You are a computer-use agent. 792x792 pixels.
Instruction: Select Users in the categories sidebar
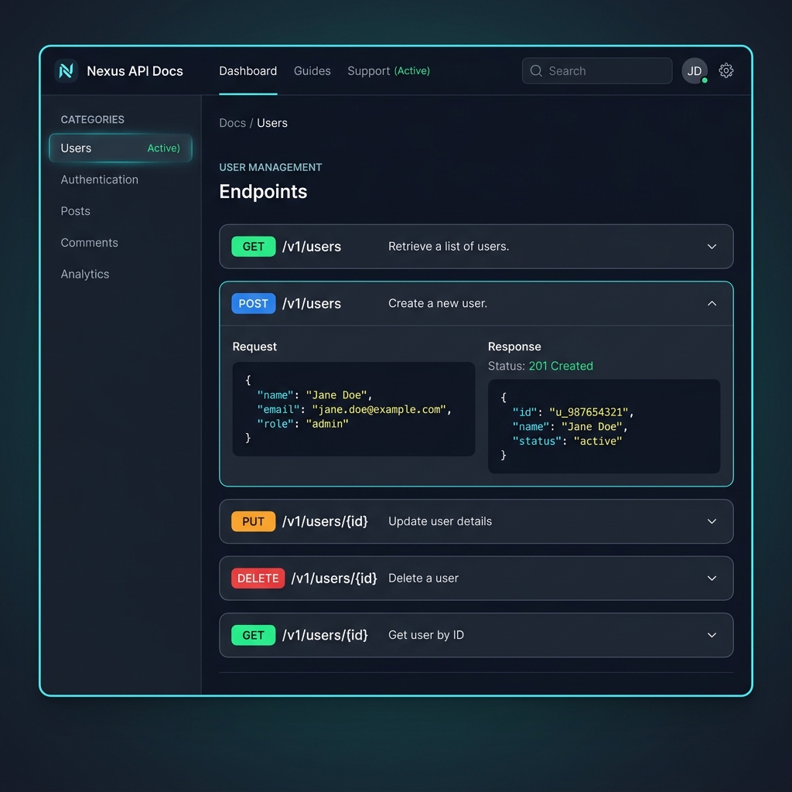point(120,148)
